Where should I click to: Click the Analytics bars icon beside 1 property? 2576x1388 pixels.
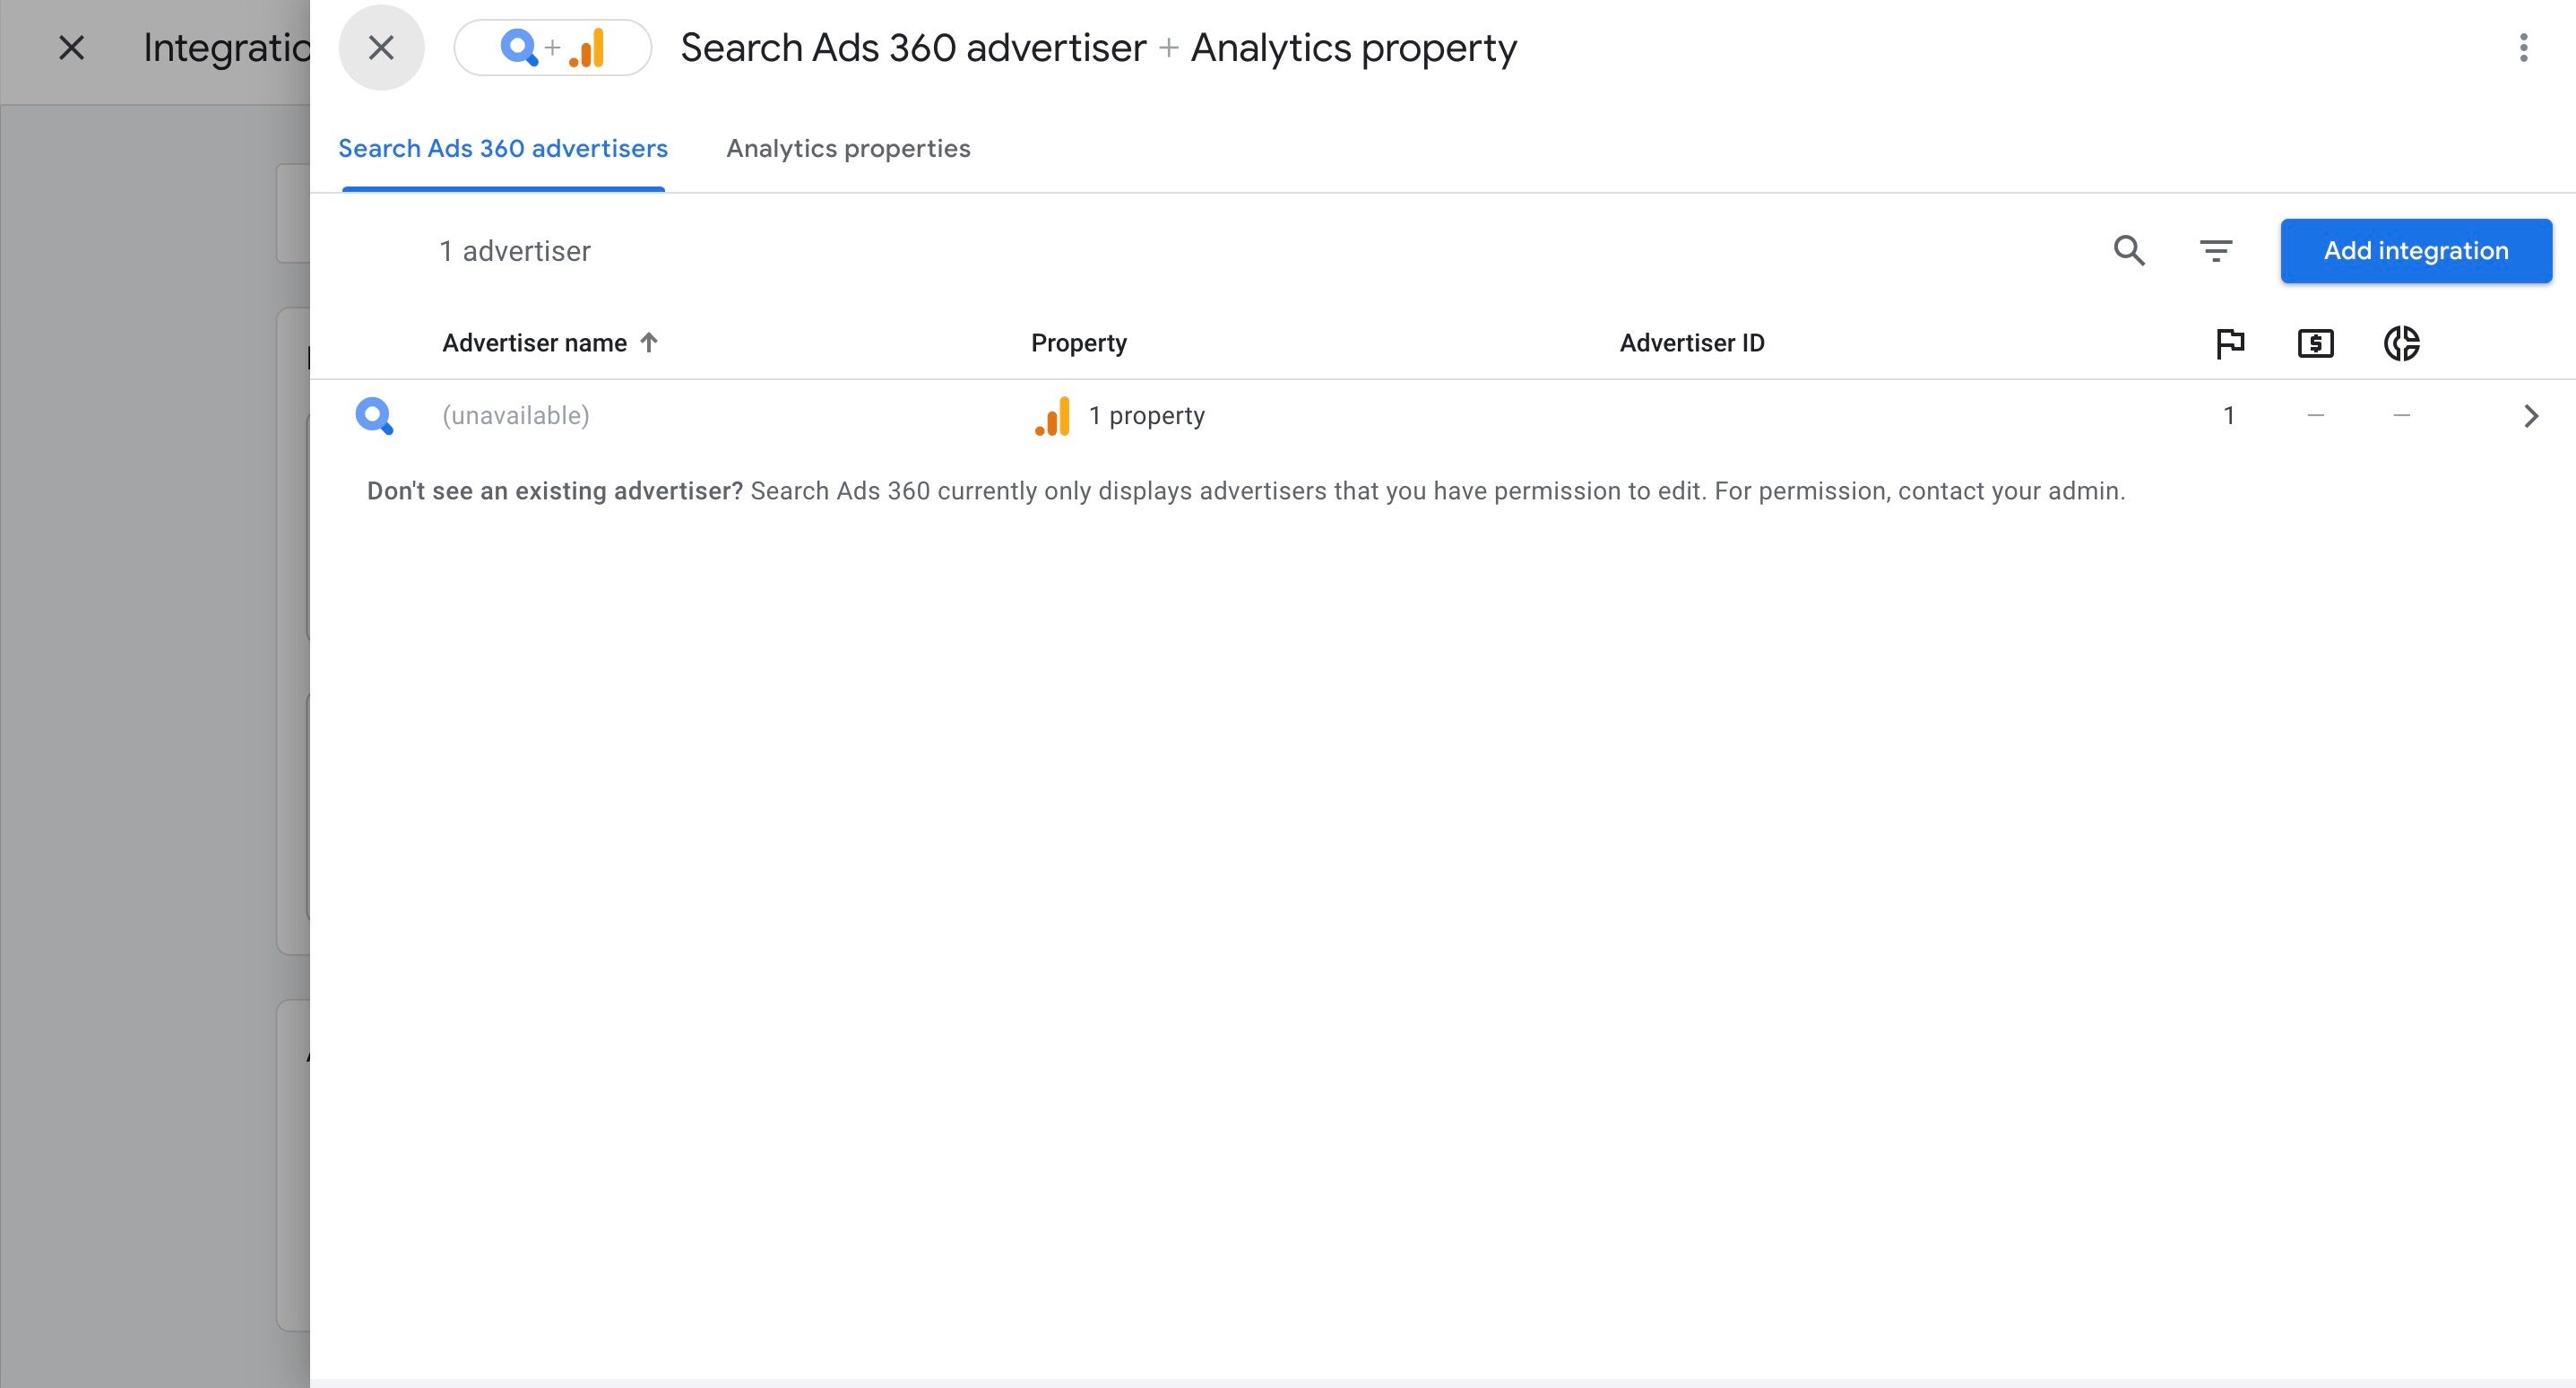tap(1052, 416)
